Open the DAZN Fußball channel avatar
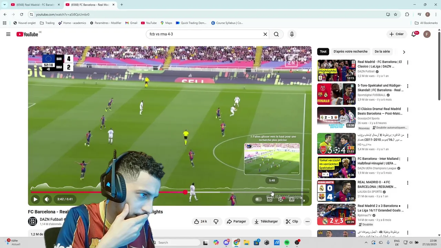The height and width of the screenshot is (248, 441). [32, 221]
